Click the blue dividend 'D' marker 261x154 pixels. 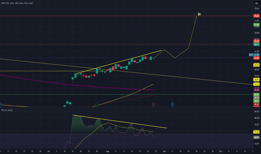tap(172, 104)
